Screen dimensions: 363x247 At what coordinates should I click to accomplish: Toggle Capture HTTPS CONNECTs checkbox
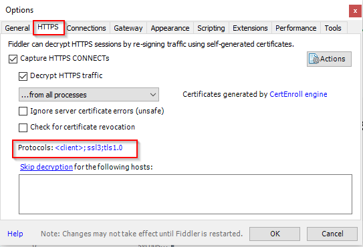(13, 59)
